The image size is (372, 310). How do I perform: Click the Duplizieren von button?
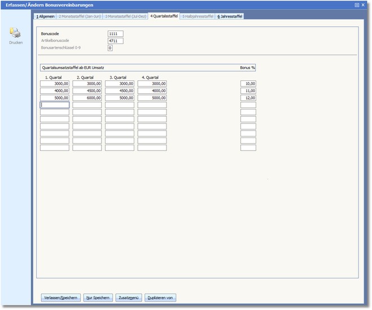161,298
